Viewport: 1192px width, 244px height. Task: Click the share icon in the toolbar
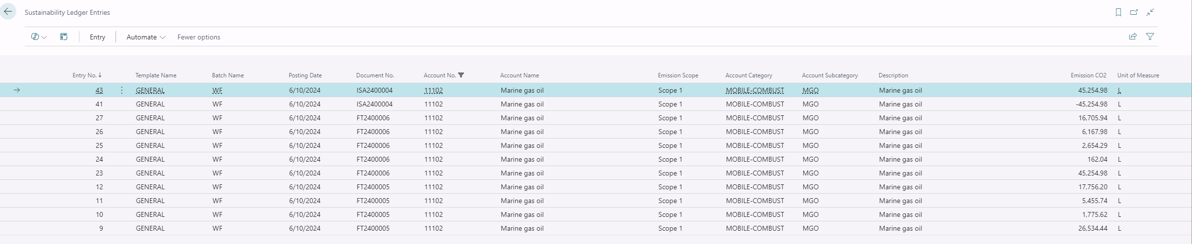click(x=1133, y=36)
